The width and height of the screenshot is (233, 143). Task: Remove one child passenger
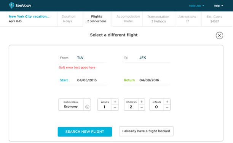142,108
